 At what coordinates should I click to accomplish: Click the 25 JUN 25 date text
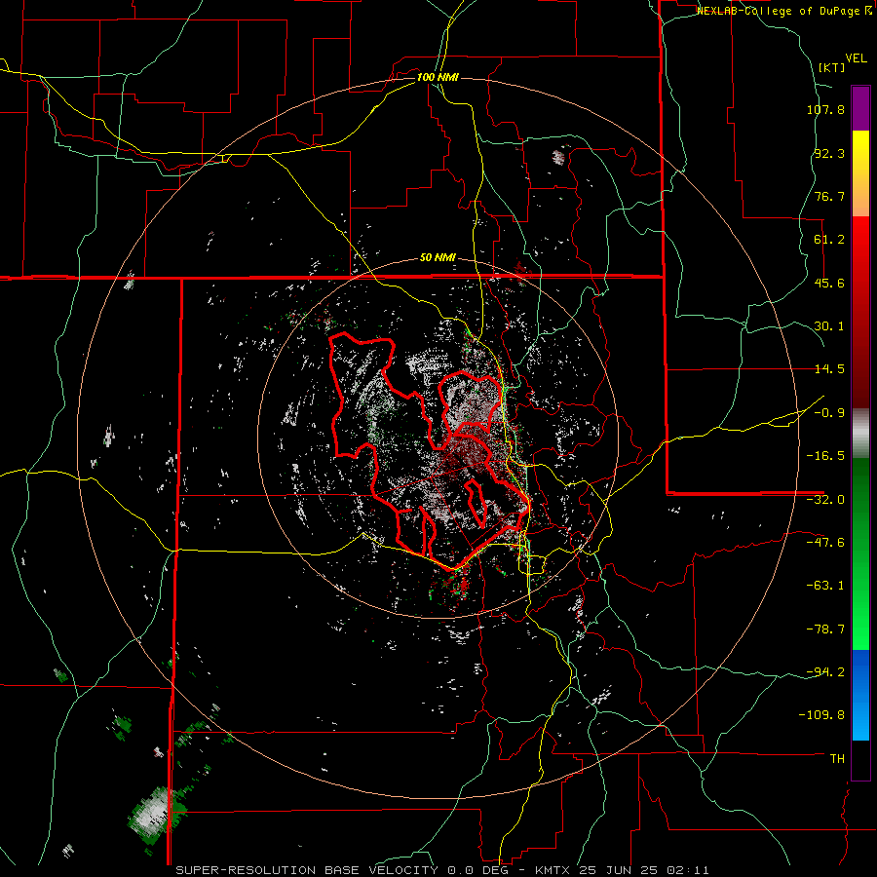point(619,870)
